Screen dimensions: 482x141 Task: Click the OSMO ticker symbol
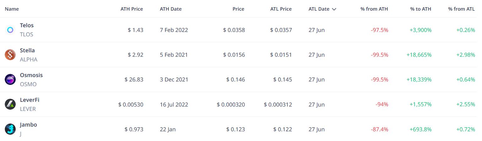tap(28, 84)
